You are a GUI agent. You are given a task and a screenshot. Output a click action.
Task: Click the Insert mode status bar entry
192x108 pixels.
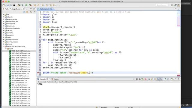click(117, 107)
